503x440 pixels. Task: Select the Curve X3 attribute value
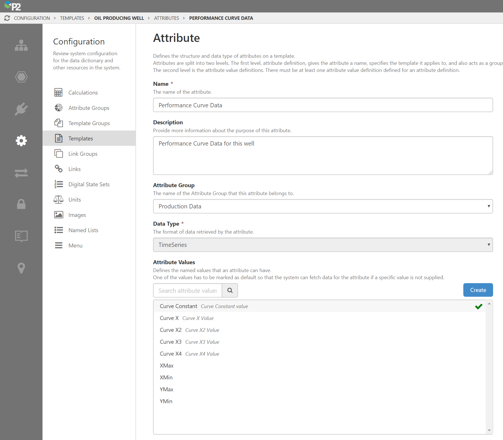click(171, 342)
